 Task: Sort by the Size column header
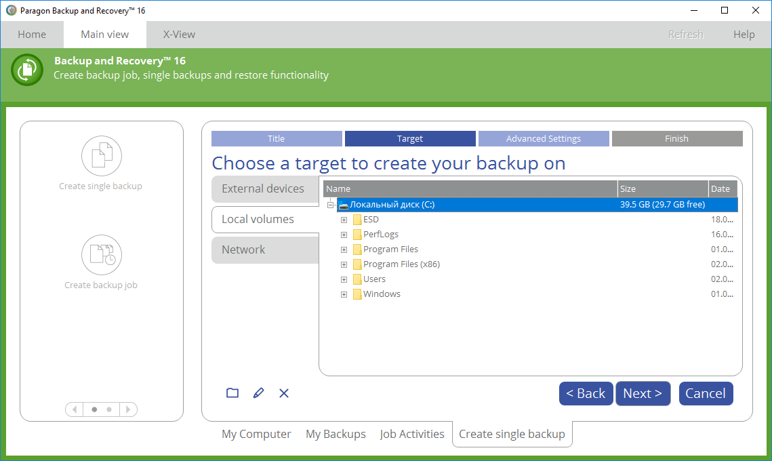coord(663,189)
